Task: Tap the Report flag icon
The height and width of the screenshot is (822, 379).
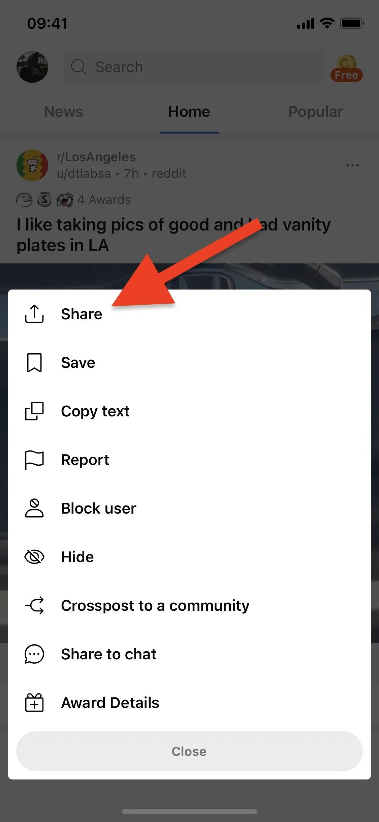Action: pyautogui.click(x=34, y=460)
